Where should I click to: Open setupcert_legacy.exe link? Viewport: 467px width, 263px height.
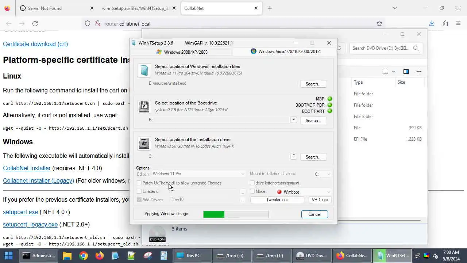(30, 224)
